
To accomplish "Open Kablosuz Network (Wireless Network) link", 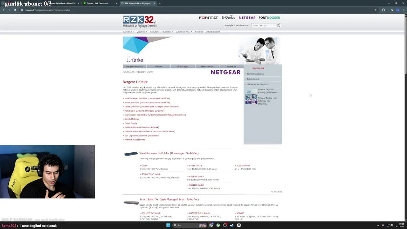I will 141,127.
